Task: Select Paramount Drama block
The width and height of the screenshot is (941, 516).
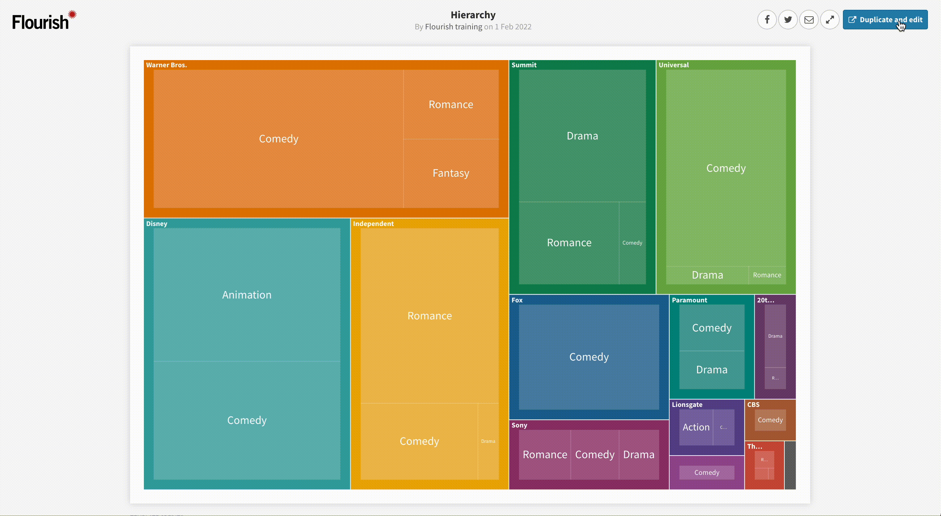Action: click(x=711, y=370)
